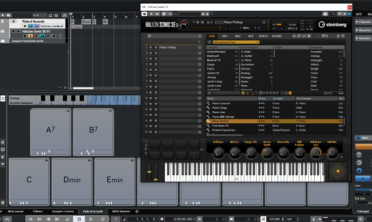Toggle plugin activate power button
Image resolution: width=372 pixels, height=222 pixels.
(144, 14)
